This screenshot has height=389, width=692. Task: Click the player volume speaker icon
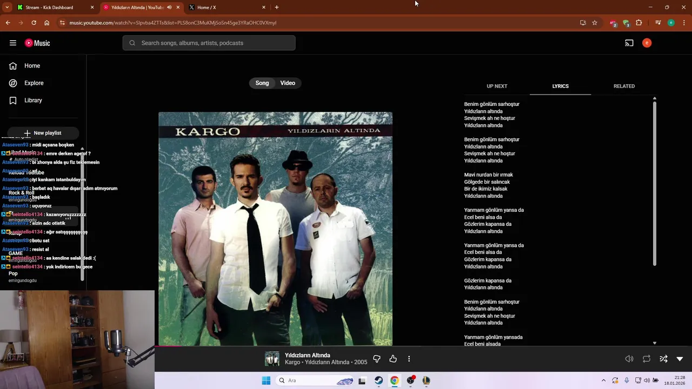tap(629, 359)
